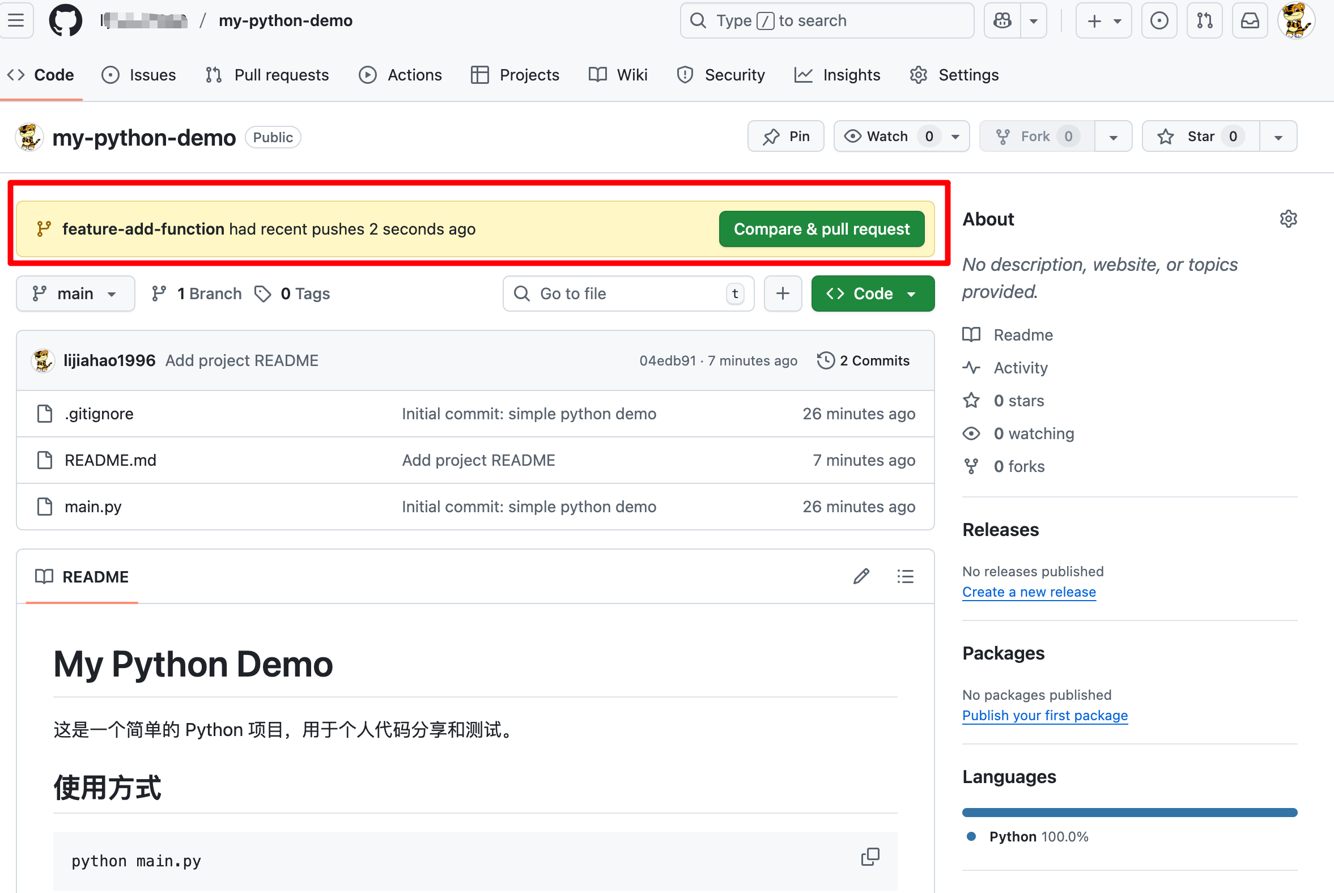Expand the Fork options dropdown arrow
Screen dimensions: 1334x893
1113,137
